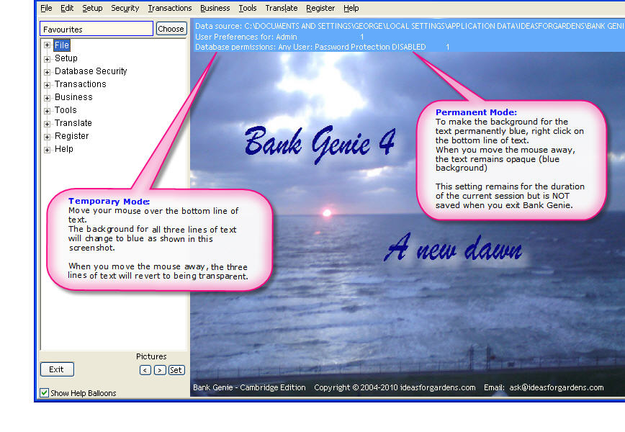Select Tools in the tree
625x432 pixels.
[66, 110]
